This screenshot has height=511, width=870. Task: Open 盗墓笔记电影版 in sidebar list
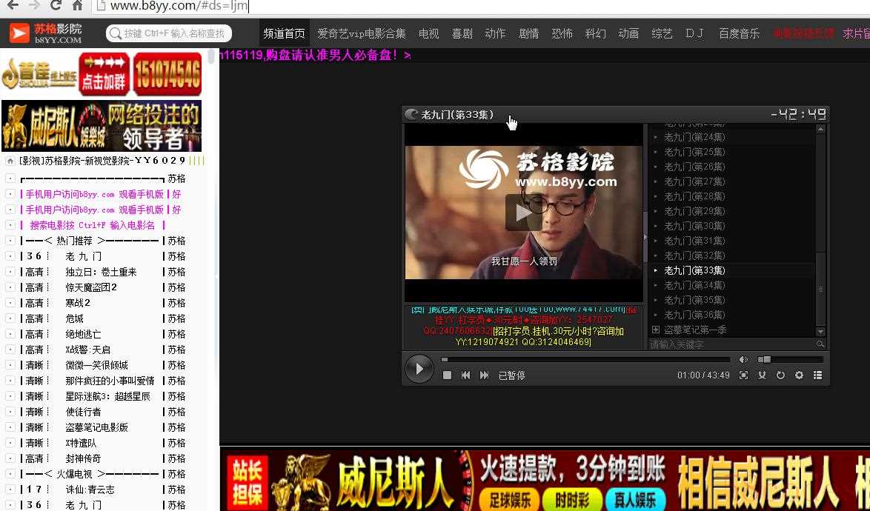pos(96,427)
